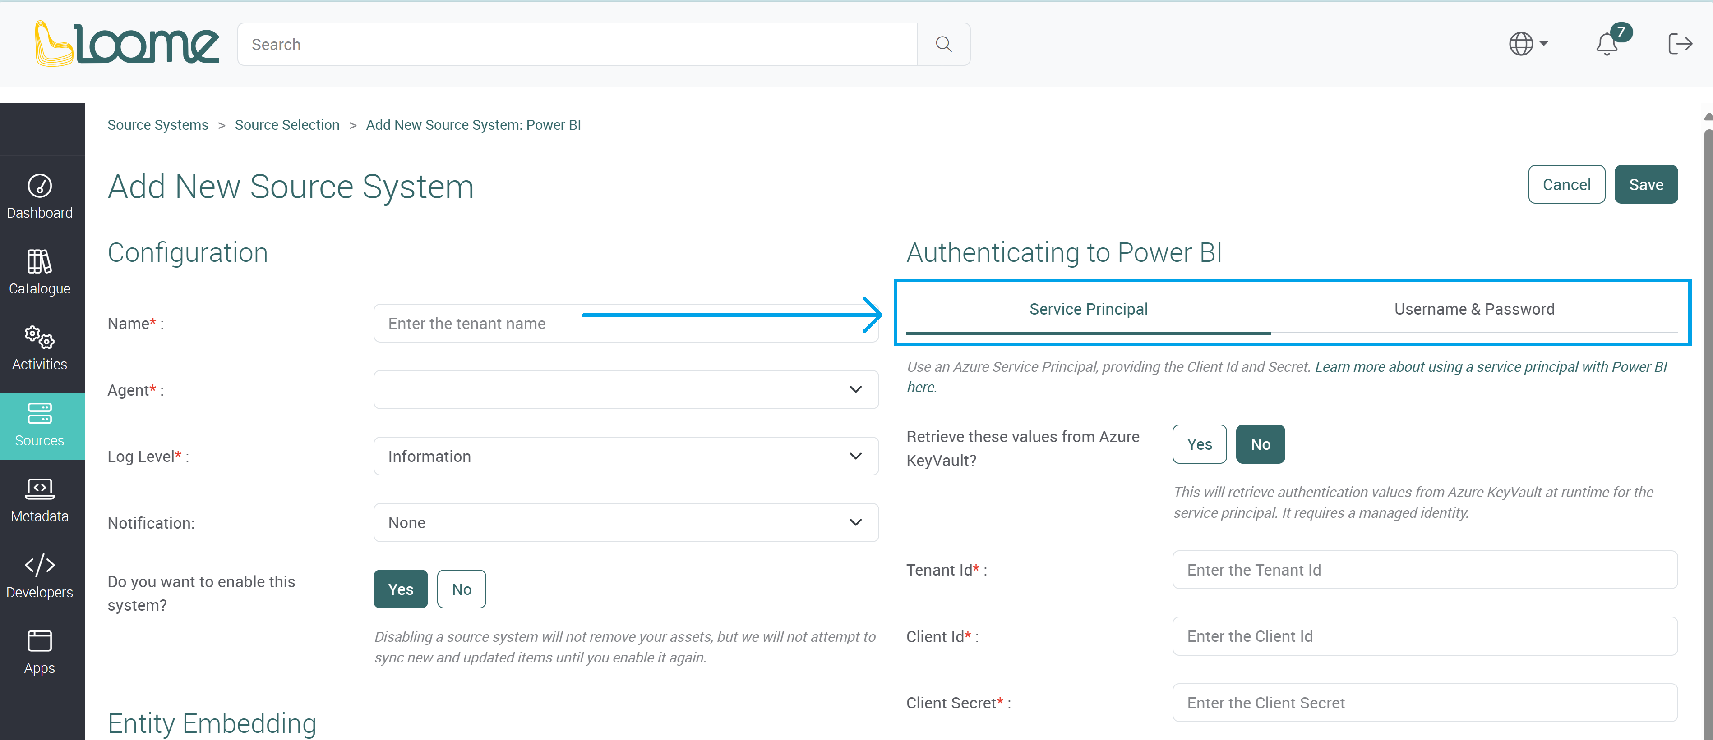This screenshot has height=740, width=1713.
Task: Click the Authenticating to Power BI heading
Action: coord(1064,252)
